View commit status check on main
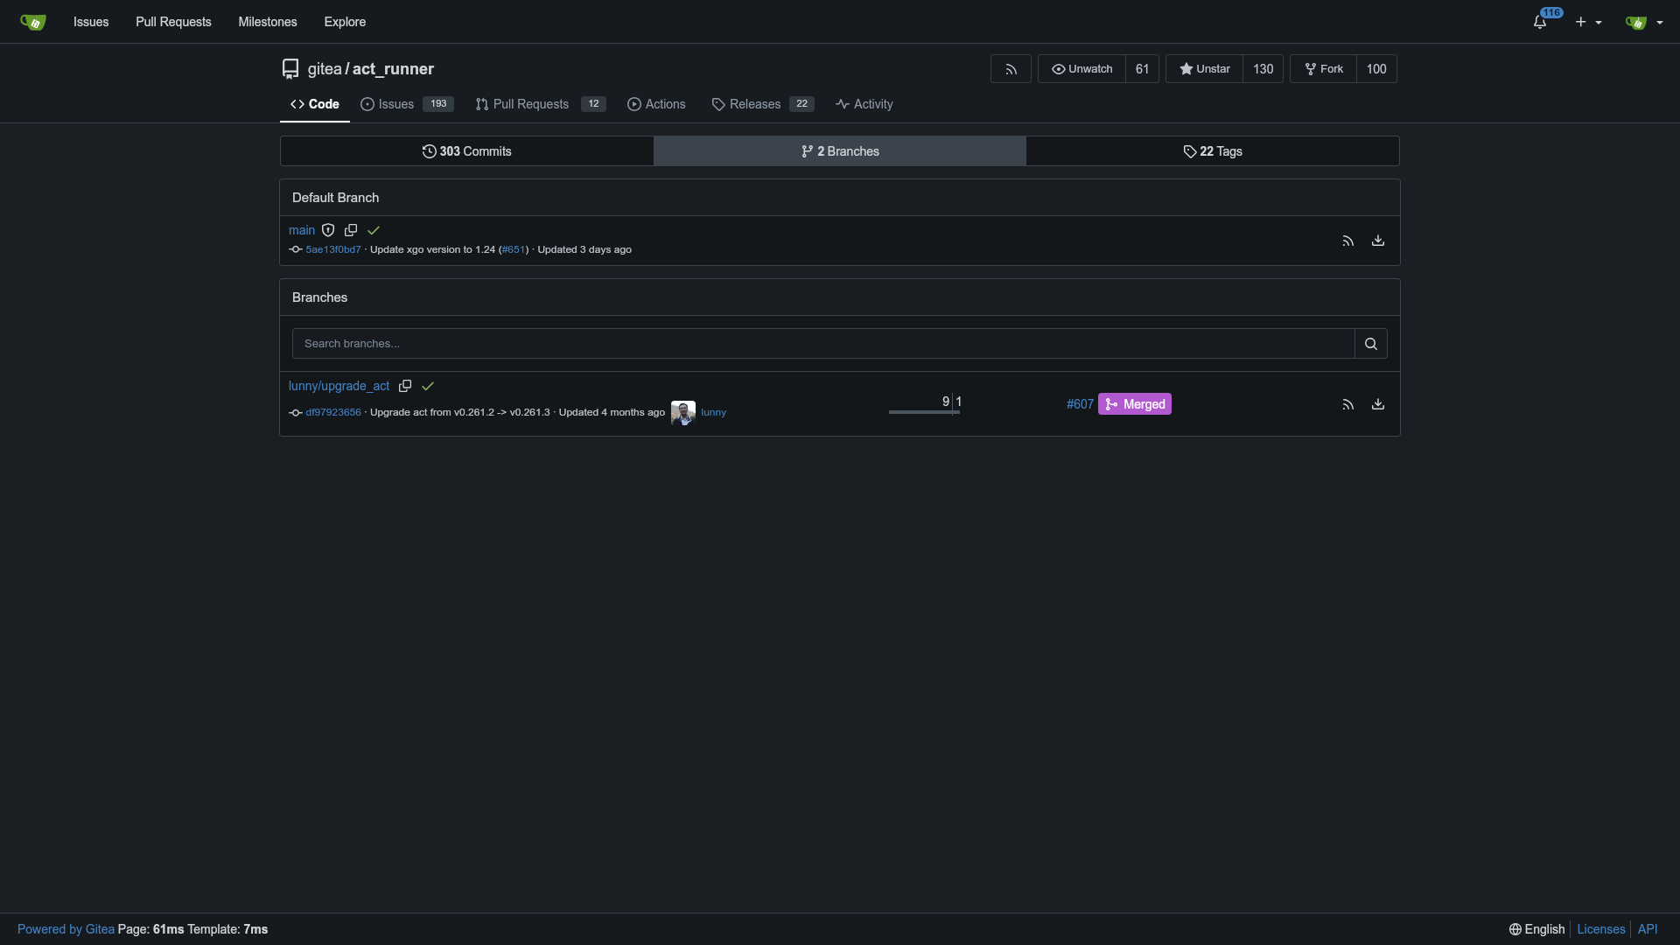This screenshot has height=945, width=1680. (374, 230)
